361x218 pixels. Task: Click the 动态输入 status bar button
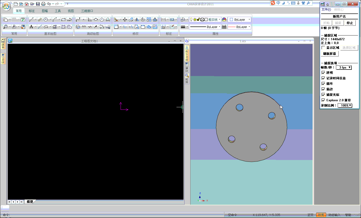click(x=334, y=215)
